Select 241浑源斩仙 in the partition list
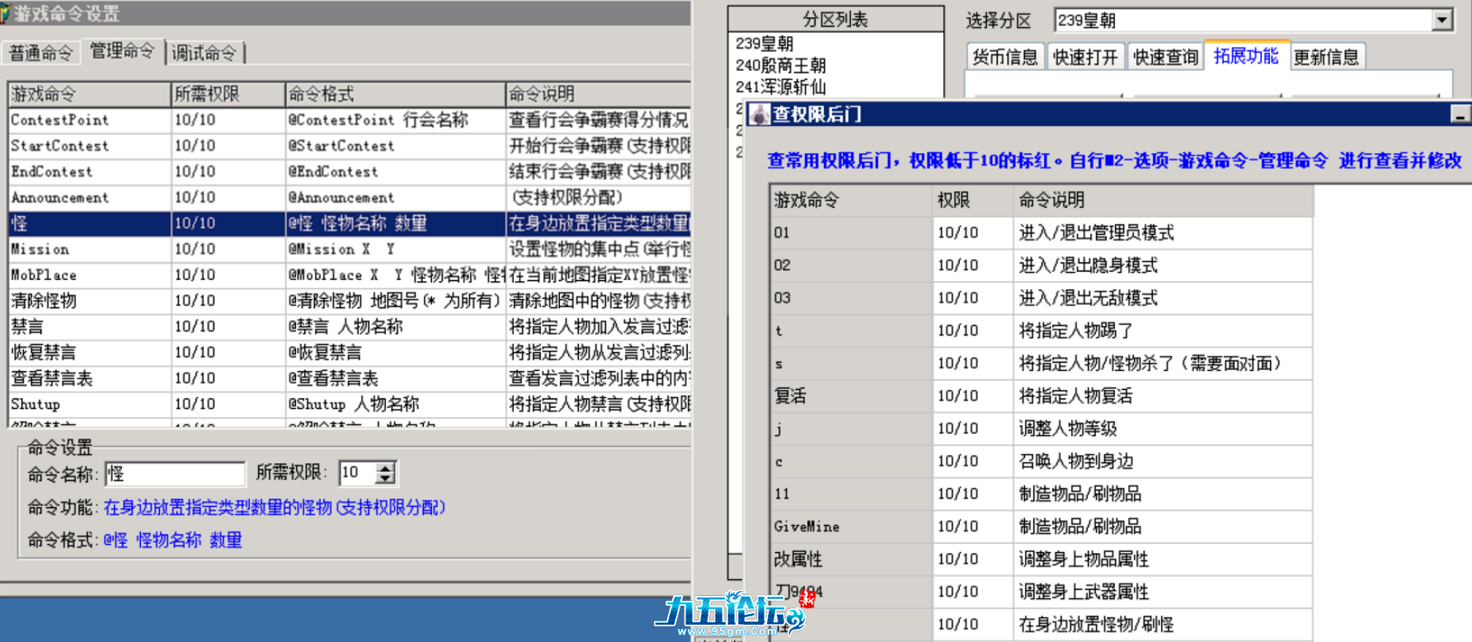The image size is (1472, 642). pos(780,87)
